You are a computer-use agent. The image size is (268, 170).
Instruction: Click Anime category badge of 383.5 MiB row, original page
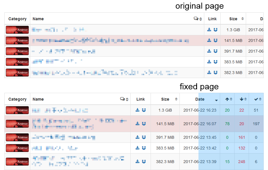tap(17, 62)
